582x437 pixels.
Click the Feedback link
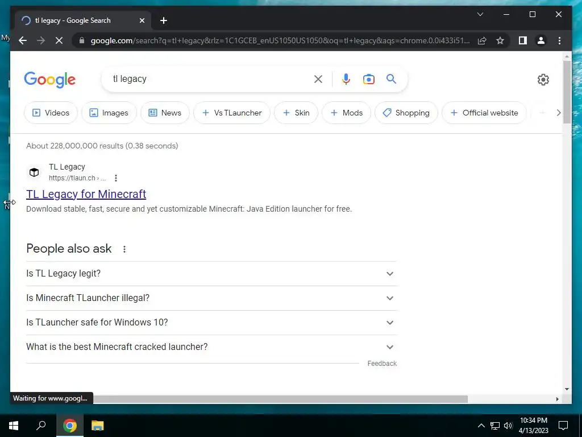[x=382, y=364]
